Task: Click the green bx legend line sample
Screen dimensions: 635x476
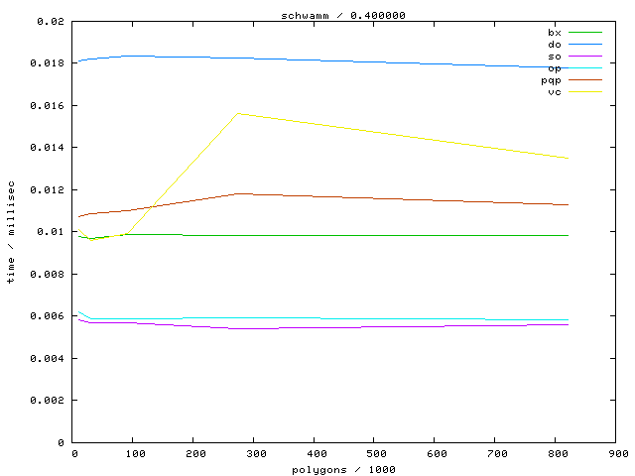Action: [584, 33]
